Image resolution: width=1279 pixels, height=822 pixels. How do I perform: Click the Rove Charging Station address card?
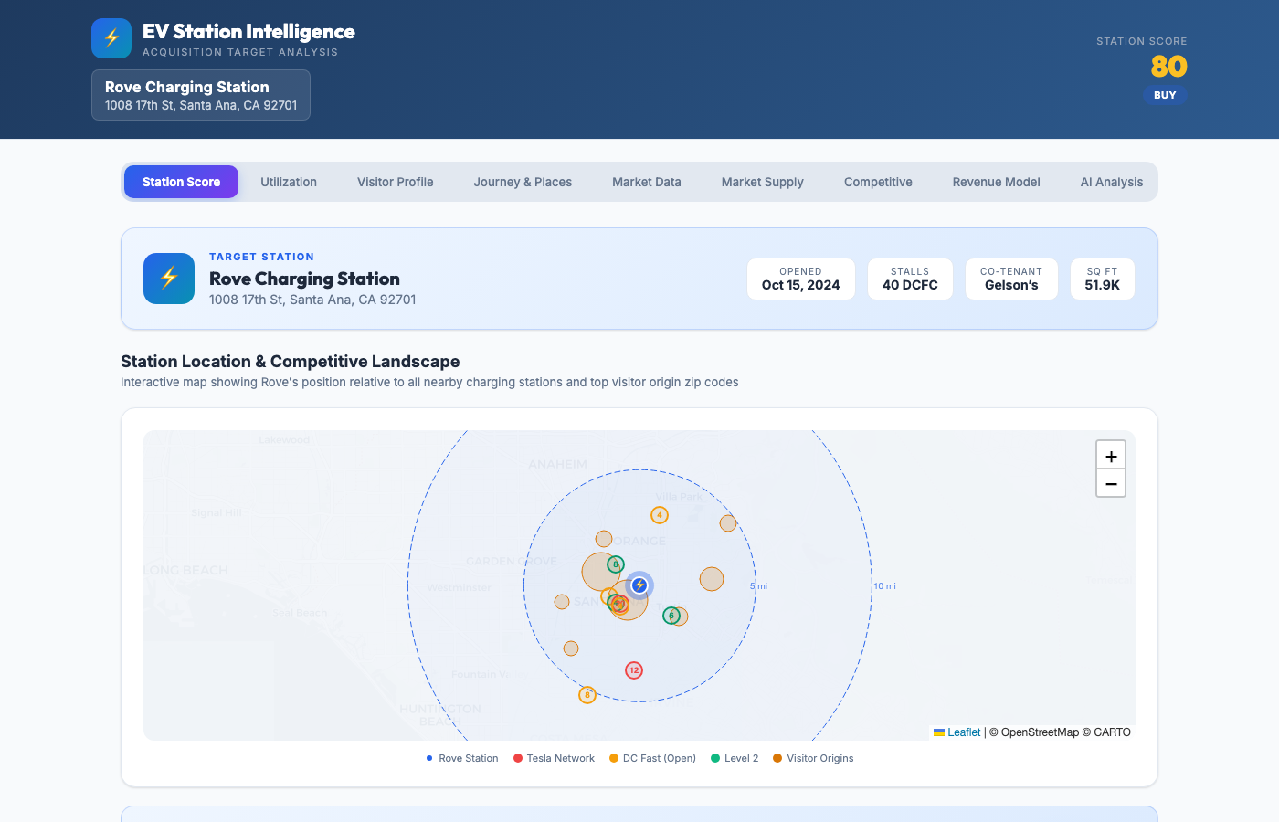coord(200,94)
